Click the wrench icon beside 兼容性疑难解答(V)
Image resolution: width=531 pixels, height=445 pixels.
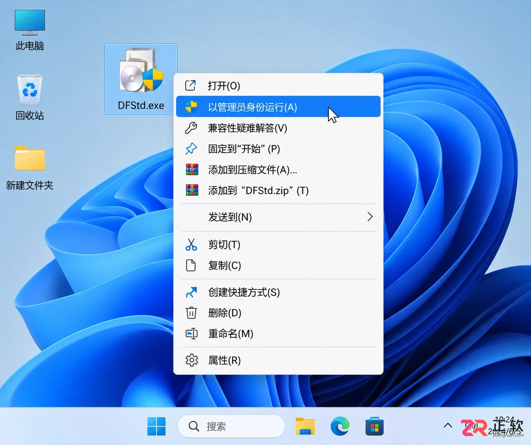click(x=191, y=128)
